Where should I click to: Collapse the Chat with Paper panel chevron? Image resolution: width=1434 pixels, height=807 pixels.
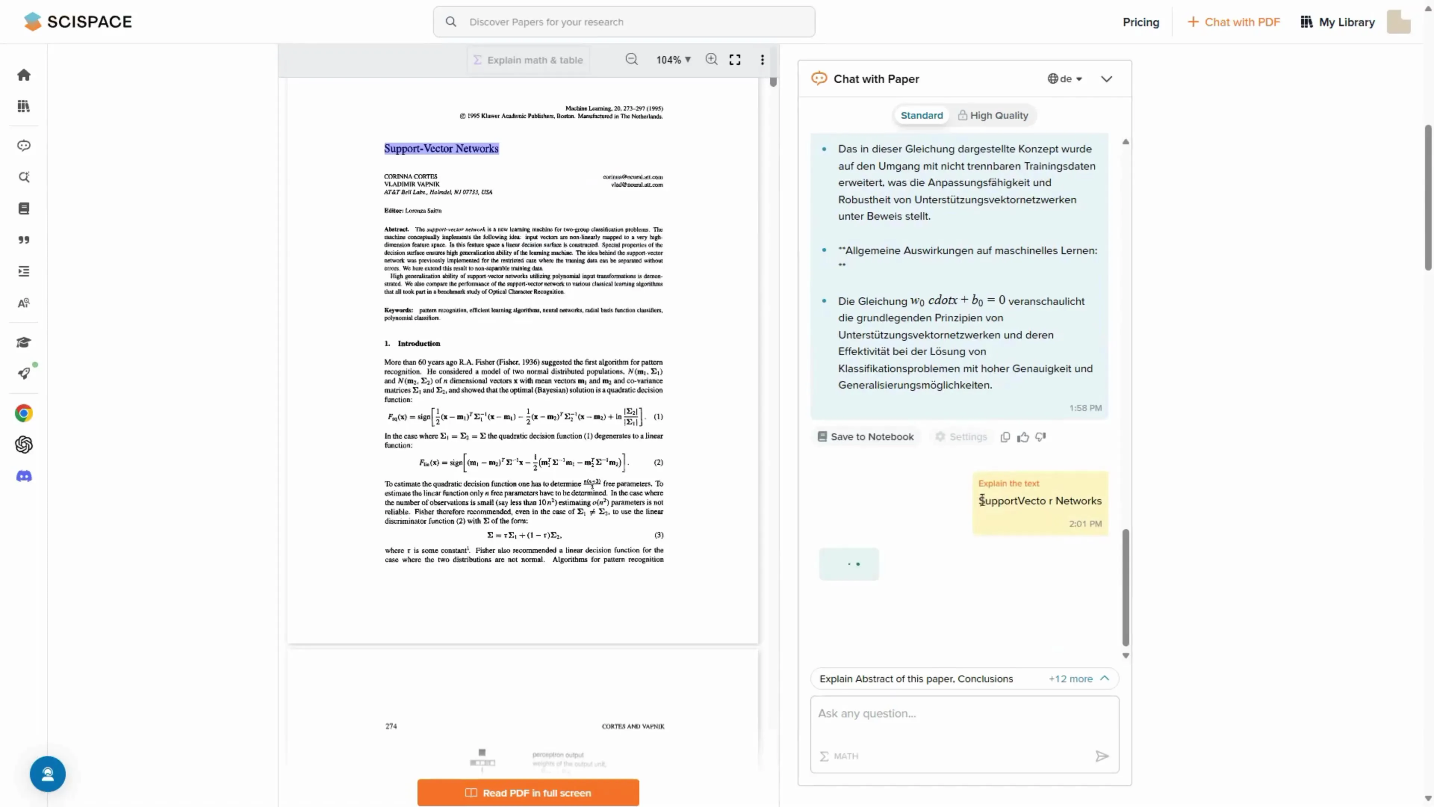click(x=1106, y=79)
